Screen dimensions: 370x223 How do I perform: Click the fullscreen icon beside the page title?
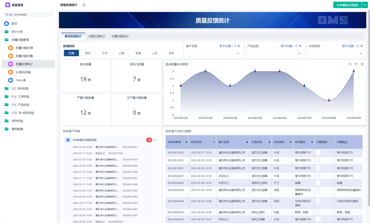(84, 5)
